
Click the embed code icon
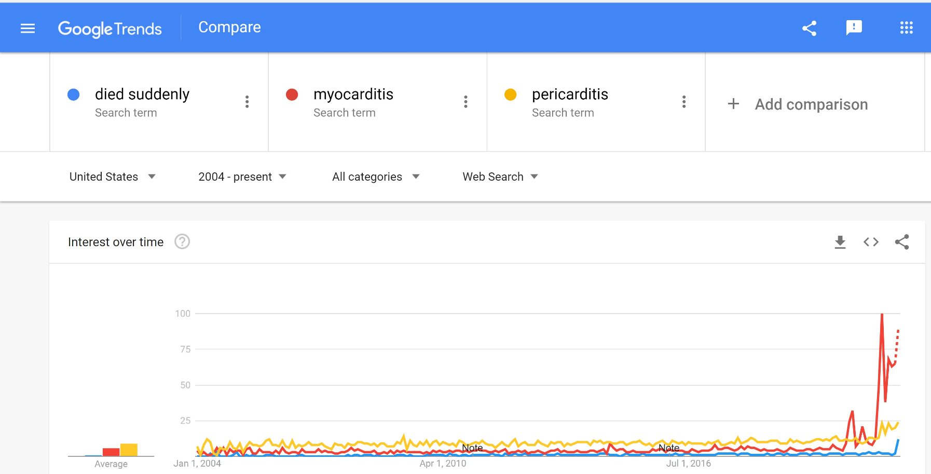point(871,242)
